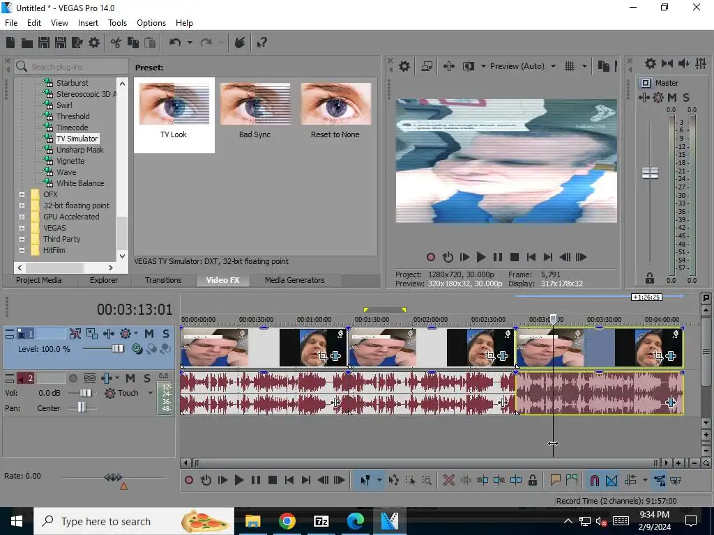Click Normal Edit tool in bottom toolbar
Image resolution: width=714 pixels, height=535 pixels.
365,481
